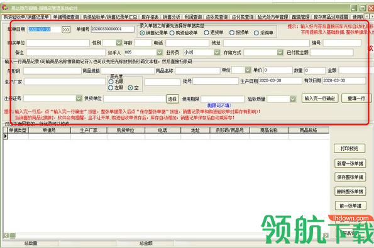Open the 库存报表 tab
Screen dimensions: 374x248
150,17
